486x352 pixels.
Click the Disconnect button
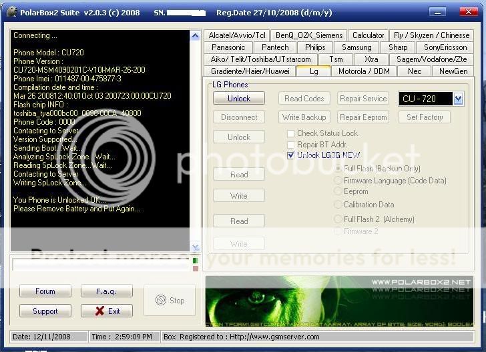tap(239, 117)
